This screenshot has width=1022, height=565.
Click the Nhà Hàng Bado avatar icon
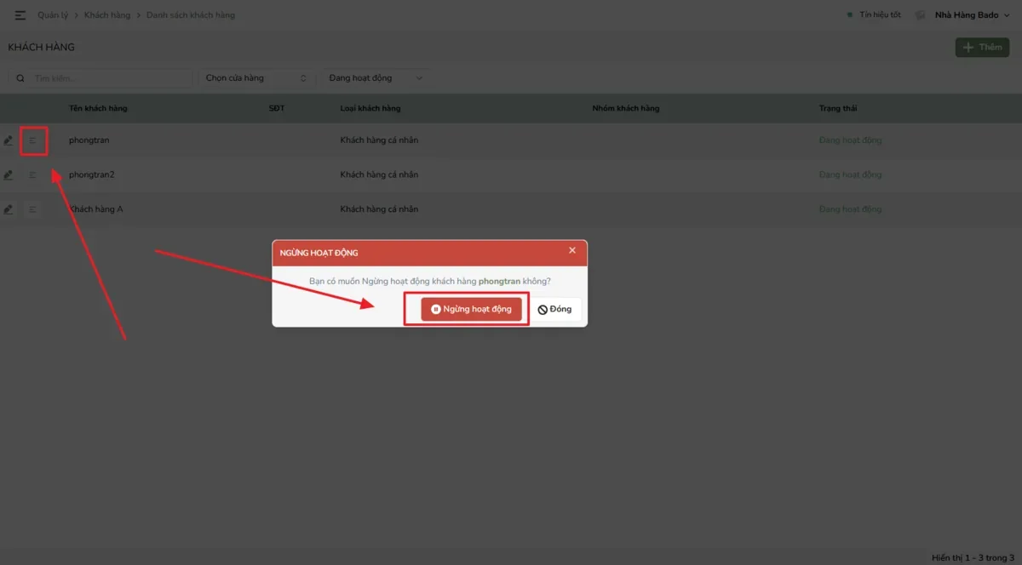[x=920, y=15]
